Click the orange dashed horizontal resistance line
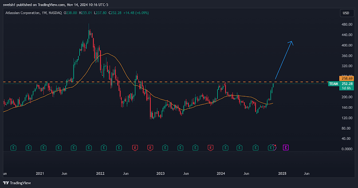The height and width of the screenshot is (188, 358). click(x=165, y=82)
